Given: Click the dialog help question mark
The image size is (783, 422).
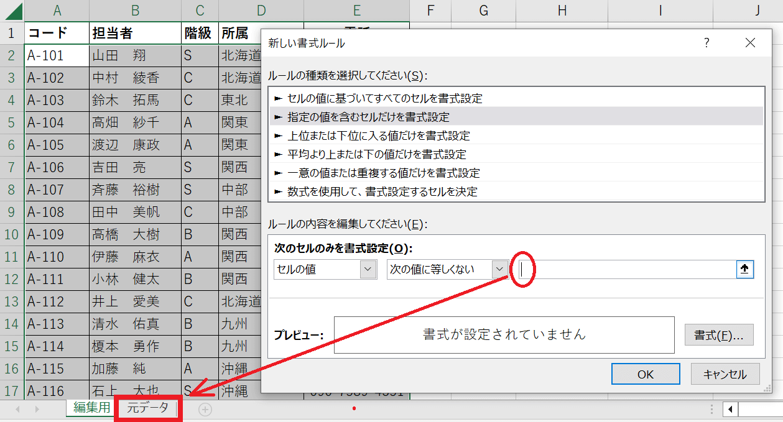Looking at the screenshot, I should point(707,43).
